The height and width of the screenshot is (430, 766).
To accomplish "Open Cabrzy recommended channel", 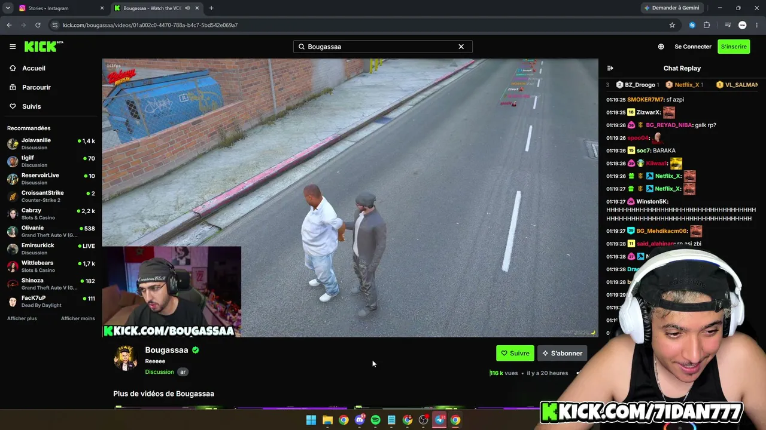I will pos(51,214).
